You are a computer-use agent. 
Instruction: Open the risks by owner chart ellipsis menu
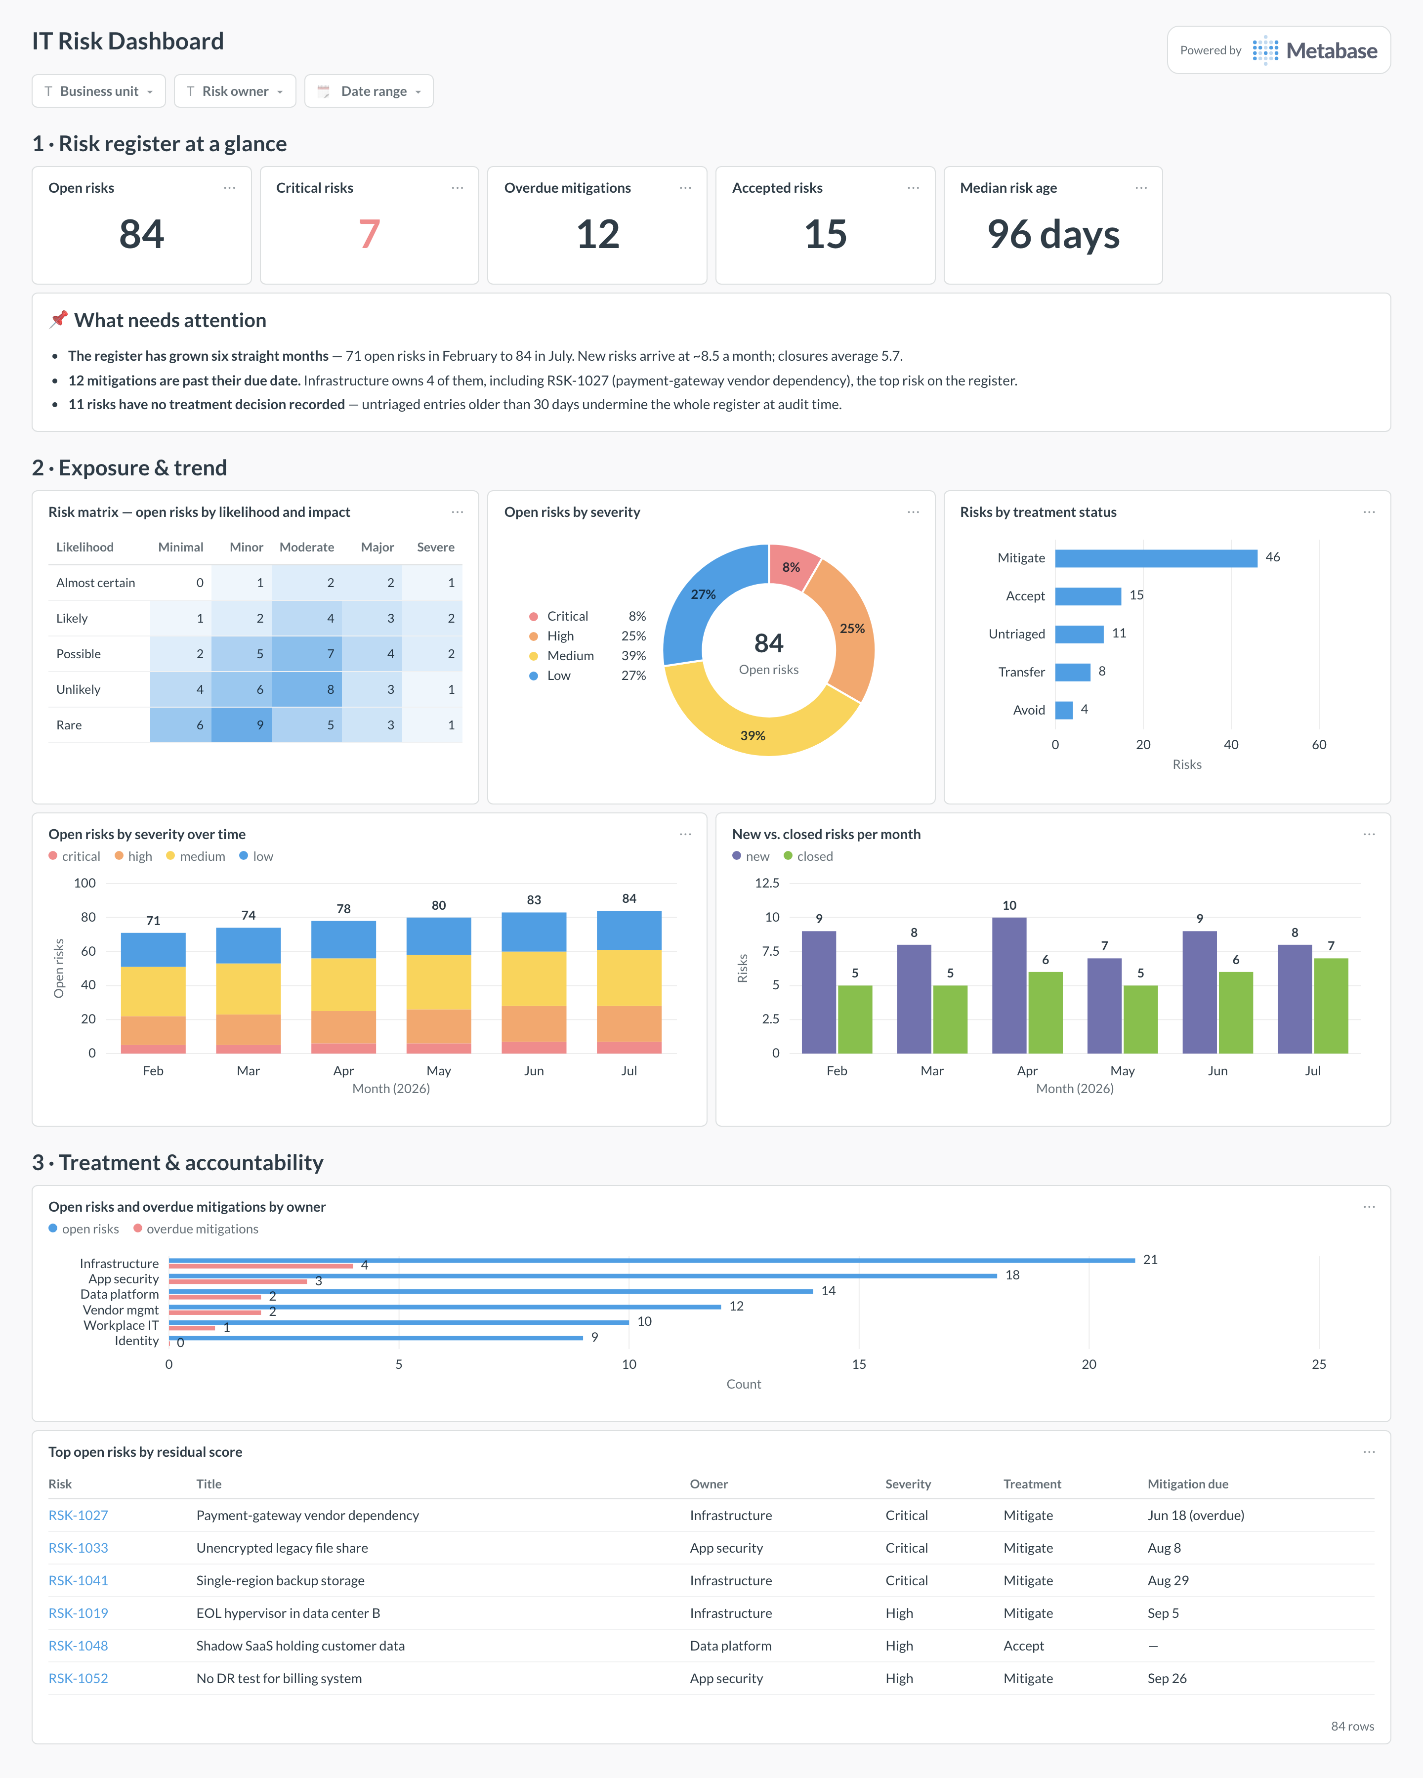1370,1207
